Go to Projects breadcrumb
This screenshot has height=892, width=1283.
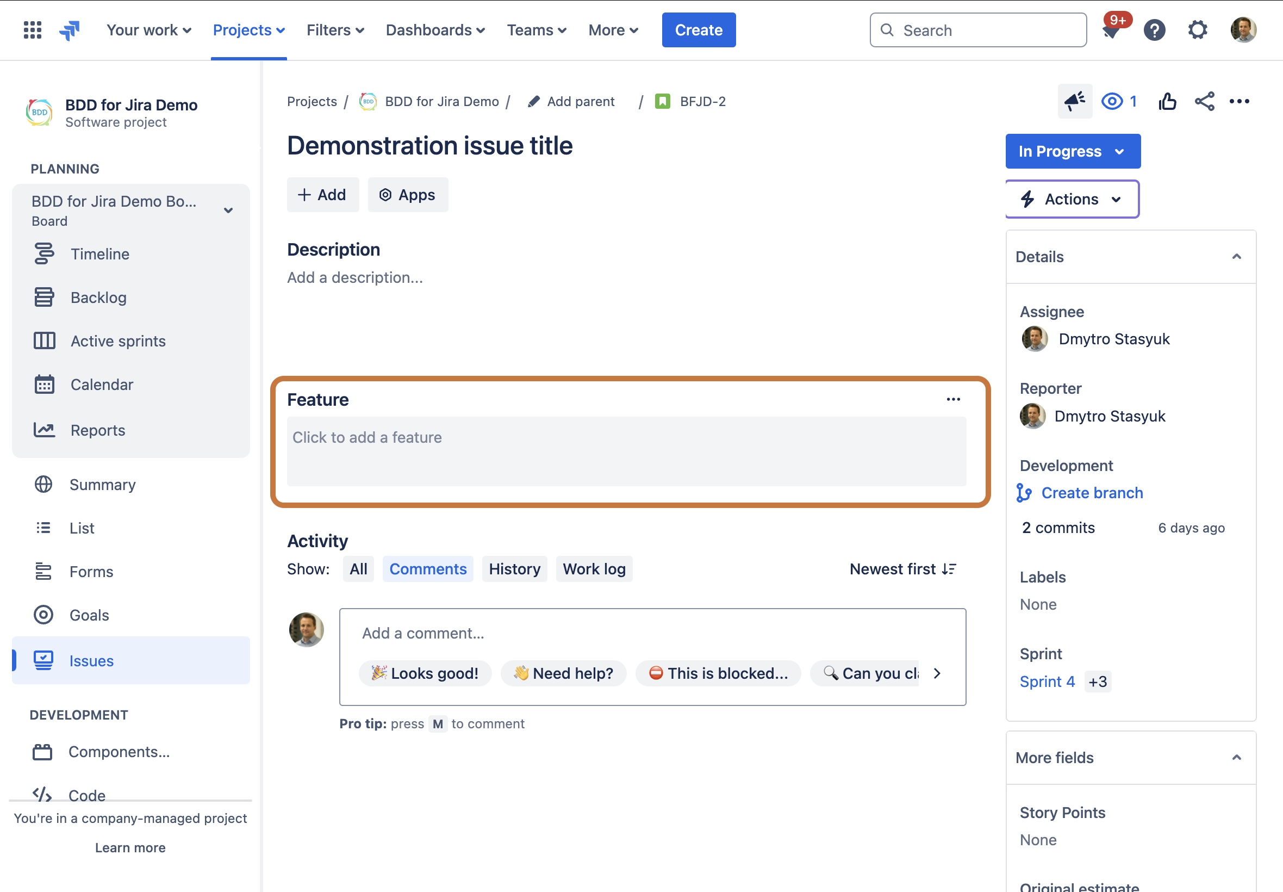pos(312,101)
